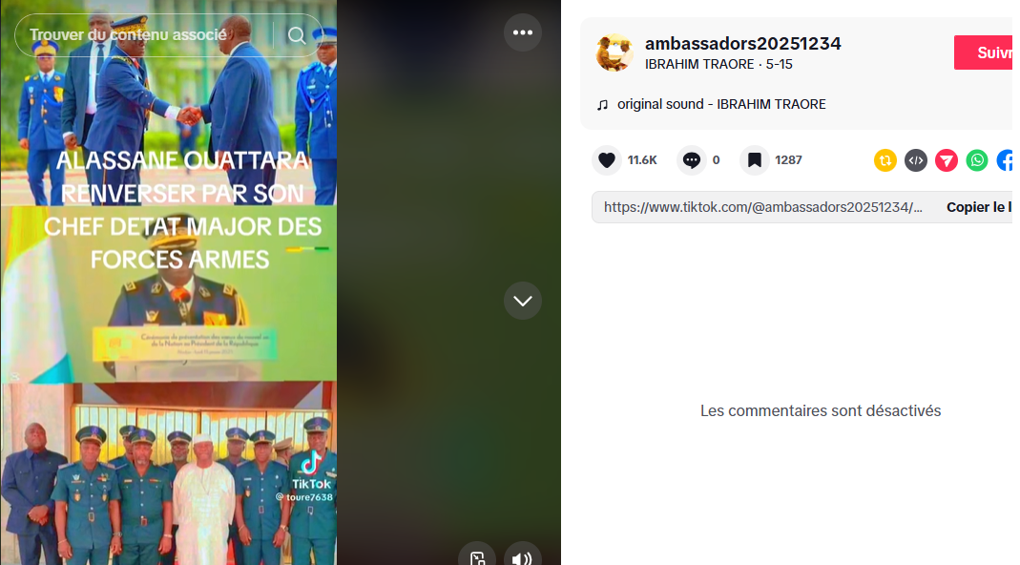Select the TikTok video URL field
The height and width of the screenshot is (565, 1020).
pyautogui.click(x=763, y=207)
